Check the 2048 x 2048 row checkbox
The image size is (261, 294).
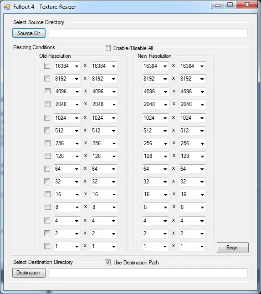tap(47, 104)
